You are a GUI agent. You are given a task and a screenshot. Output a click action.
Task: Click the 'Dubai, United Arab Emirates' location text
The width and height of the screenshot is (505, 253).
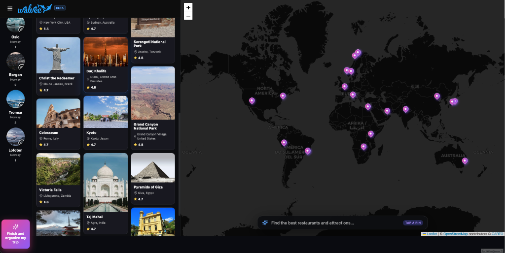103,79
